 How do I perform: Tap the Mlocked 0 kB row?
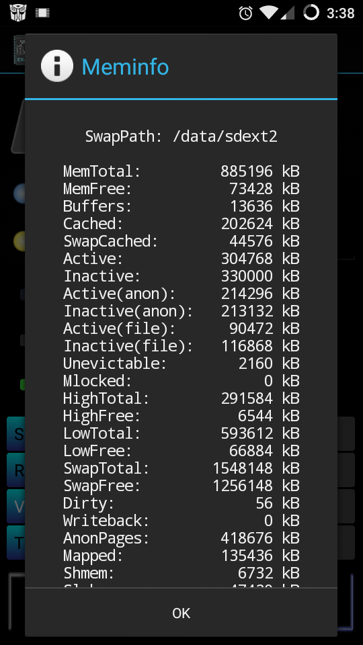point(181,381)
